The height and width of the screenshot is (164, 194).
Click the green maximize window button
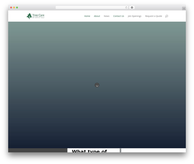(x=17, y=7)
